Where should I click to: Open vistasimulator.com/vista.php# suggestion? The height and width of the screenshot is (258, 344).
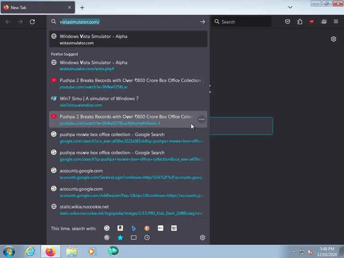(128, 66)
